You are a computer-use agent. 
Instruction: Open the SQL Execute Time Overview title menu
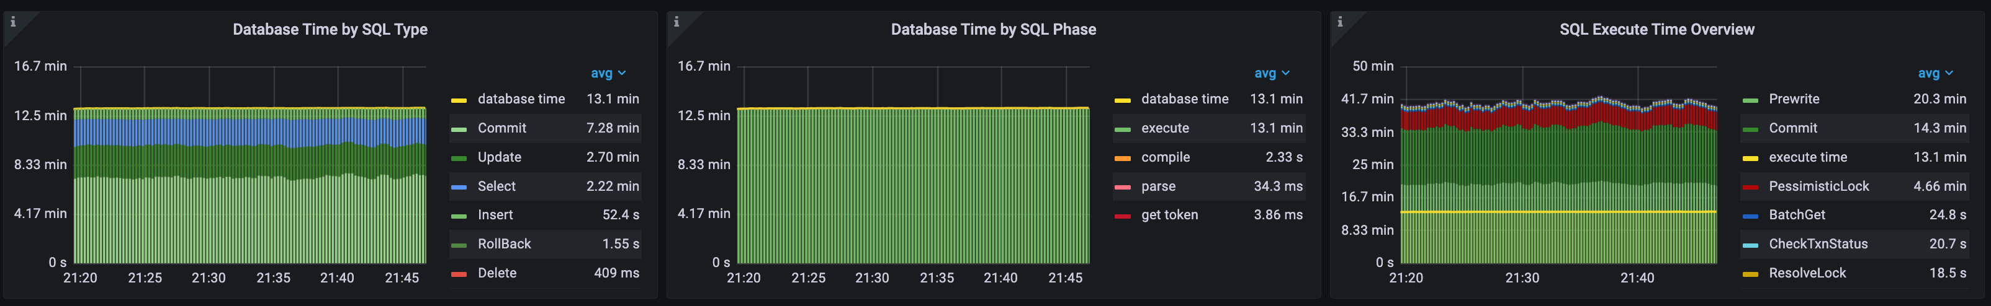coord(1656,29)
